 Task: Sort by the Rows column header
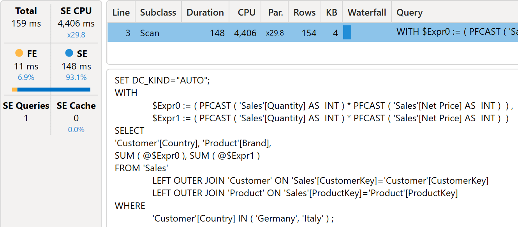coord(305,12)
